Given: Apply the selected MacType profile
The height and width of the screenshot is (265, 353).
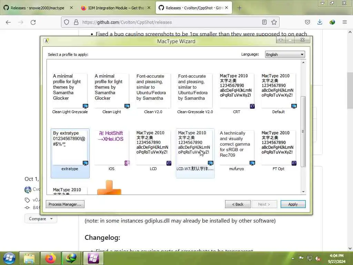Looking at the screenshot, I should pyautogui.click(x=293, y=204).
